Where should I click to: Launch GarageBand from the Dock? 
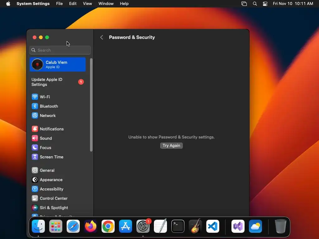point(195,226)
